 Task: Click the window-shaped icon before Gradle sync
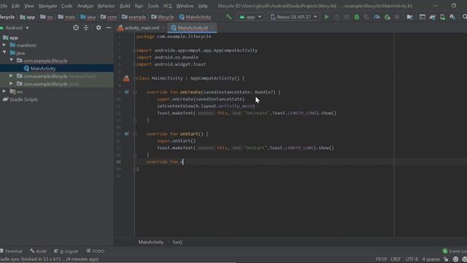tap(422, 17)
